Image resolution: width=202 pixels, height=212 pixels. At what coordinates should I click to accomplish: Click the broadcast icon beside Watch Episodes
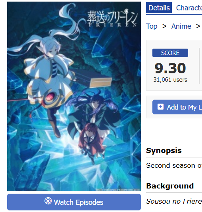click(48, 201)
